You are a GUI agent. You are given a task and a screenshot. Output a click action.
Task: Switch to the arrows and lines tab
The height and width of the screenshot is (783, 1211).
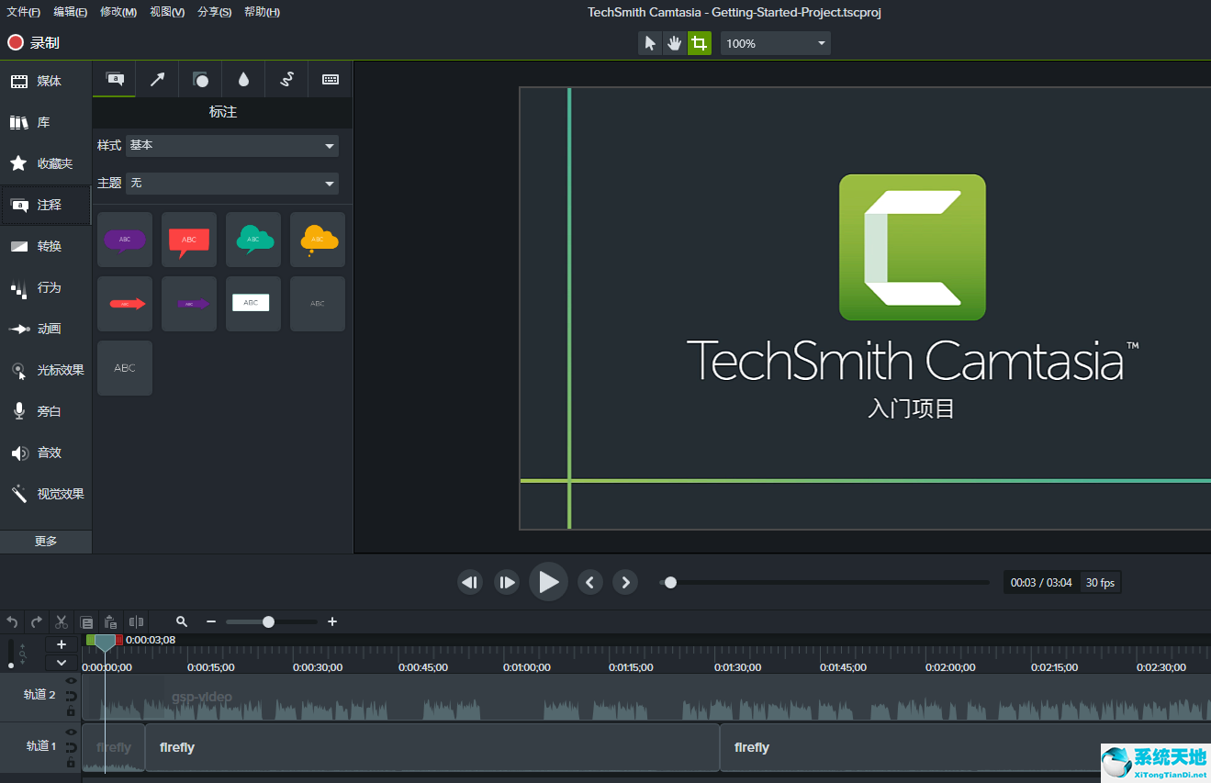[157, 80]
